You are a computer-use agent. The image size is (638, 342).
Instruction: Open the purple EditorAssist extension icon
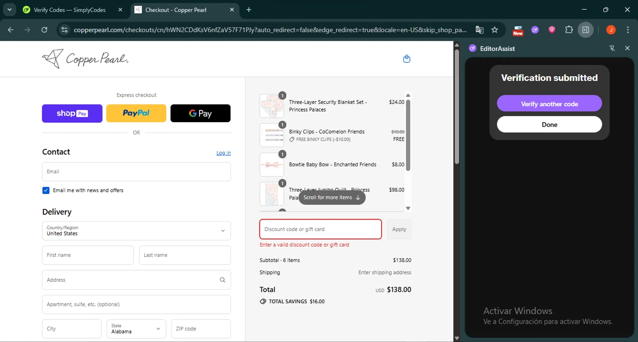pyautogui.click(x=535, y=30)
